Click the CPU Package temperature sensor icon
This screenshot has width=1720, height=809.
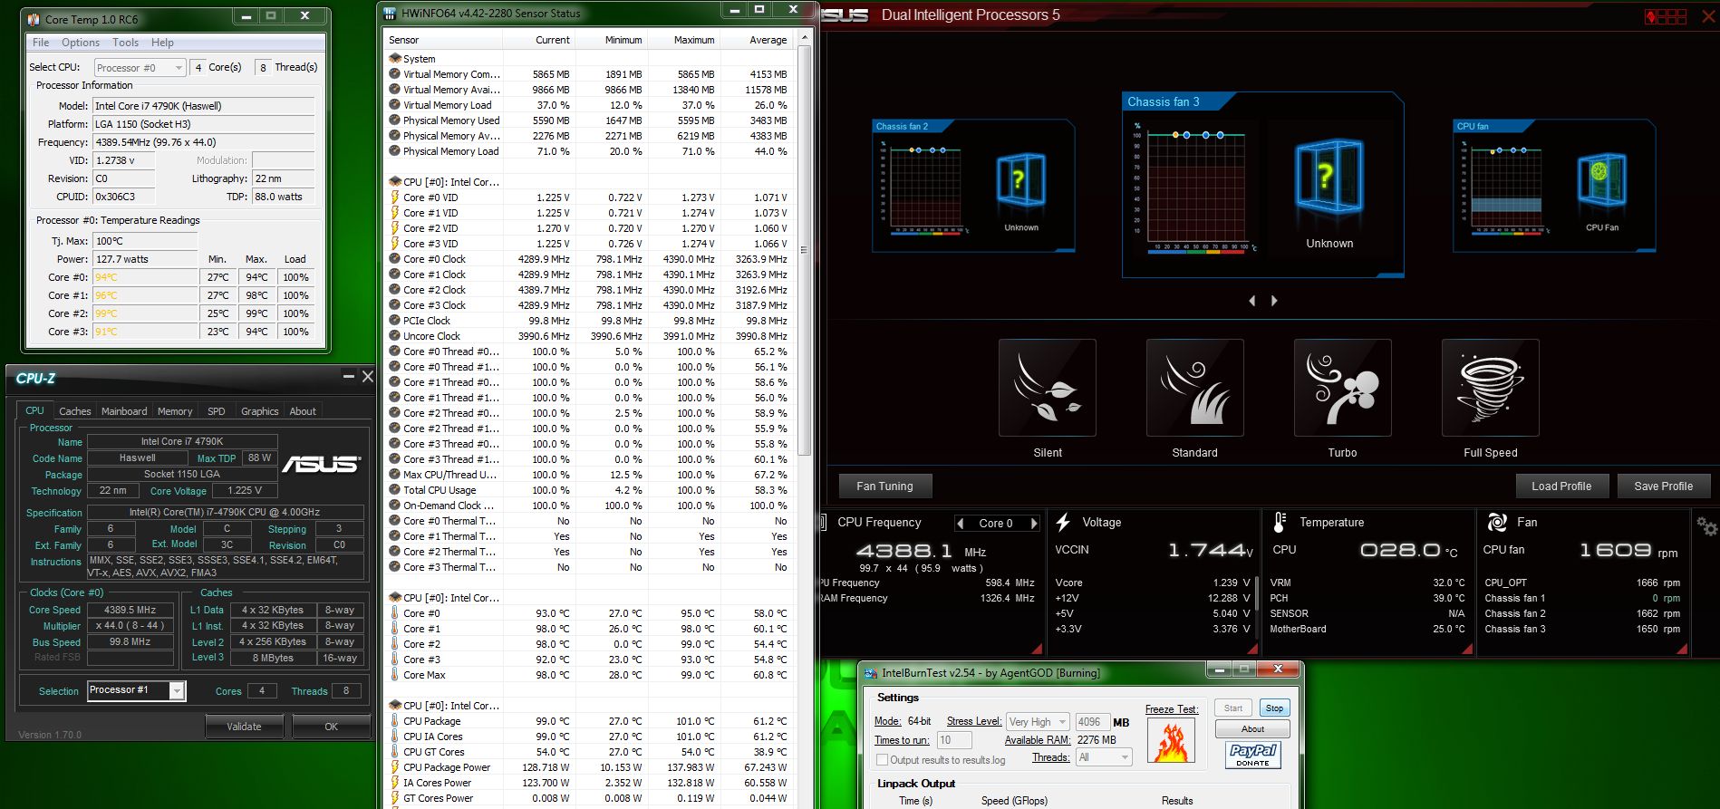(x=395, y=721)
